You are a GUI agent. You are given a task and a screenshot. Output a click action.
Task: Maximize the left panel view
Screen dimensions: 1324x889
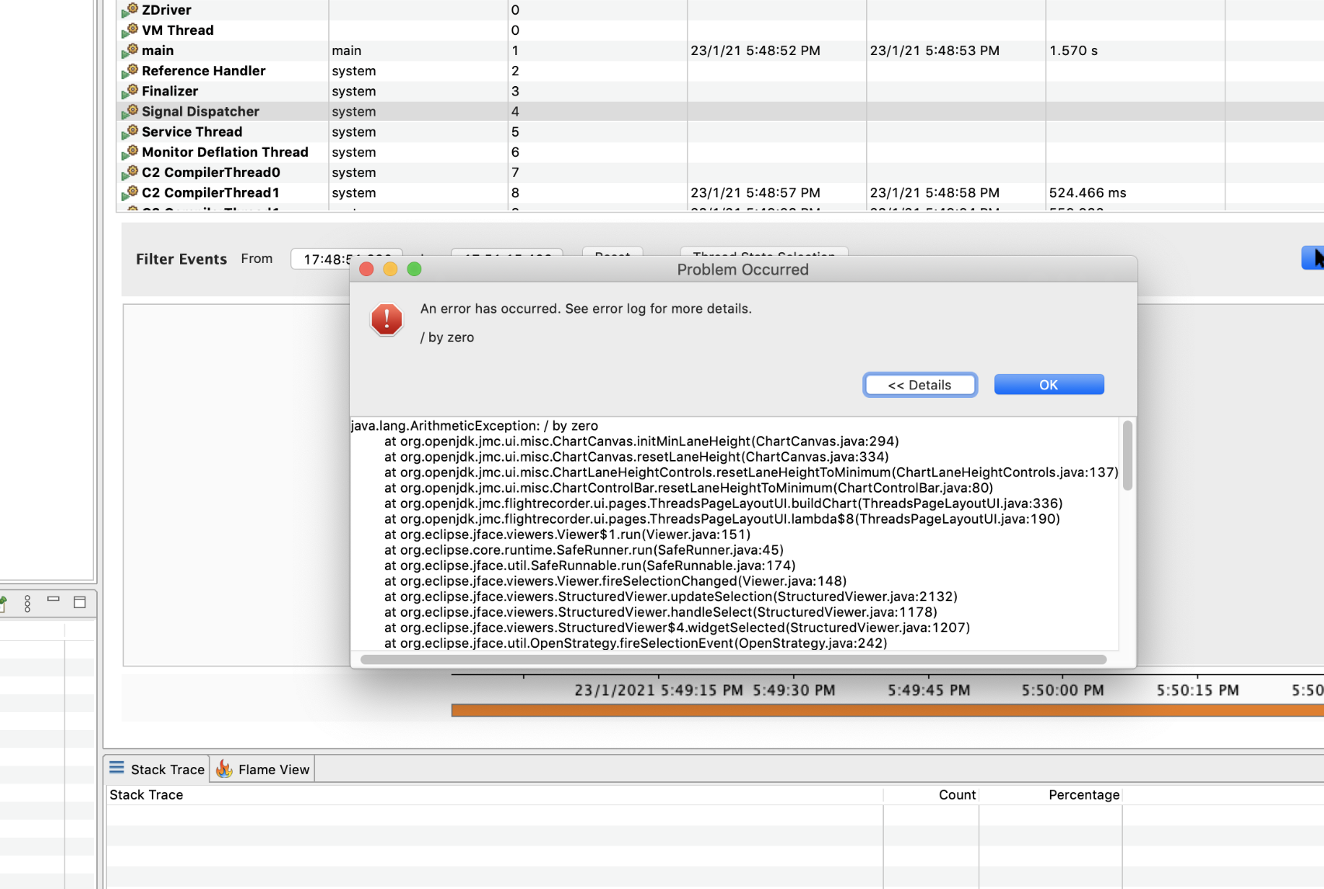(x=79, y=602)
